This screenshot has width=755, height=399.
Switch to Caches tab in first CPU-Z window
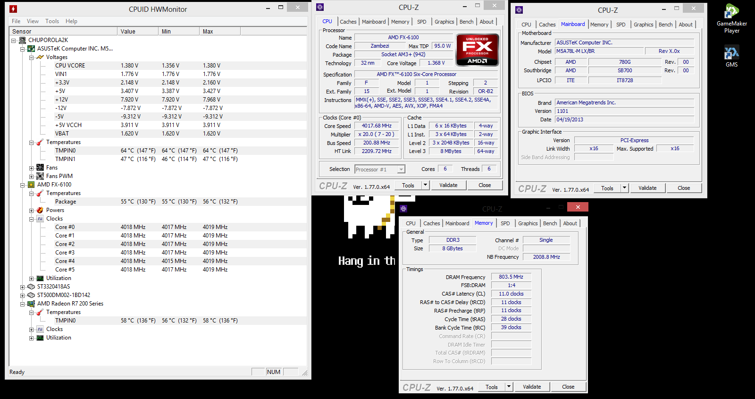(x=348, y=22)
